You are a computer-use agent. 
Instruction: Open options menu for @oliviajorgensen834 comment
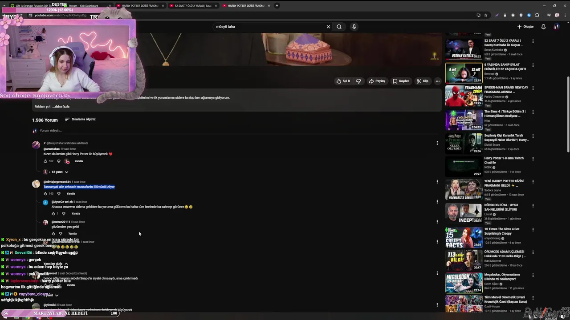click(x=437, y=182)
